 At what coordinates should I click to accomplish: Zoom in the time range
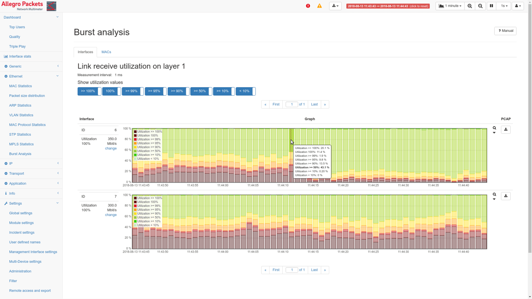(x=470, y=6)
